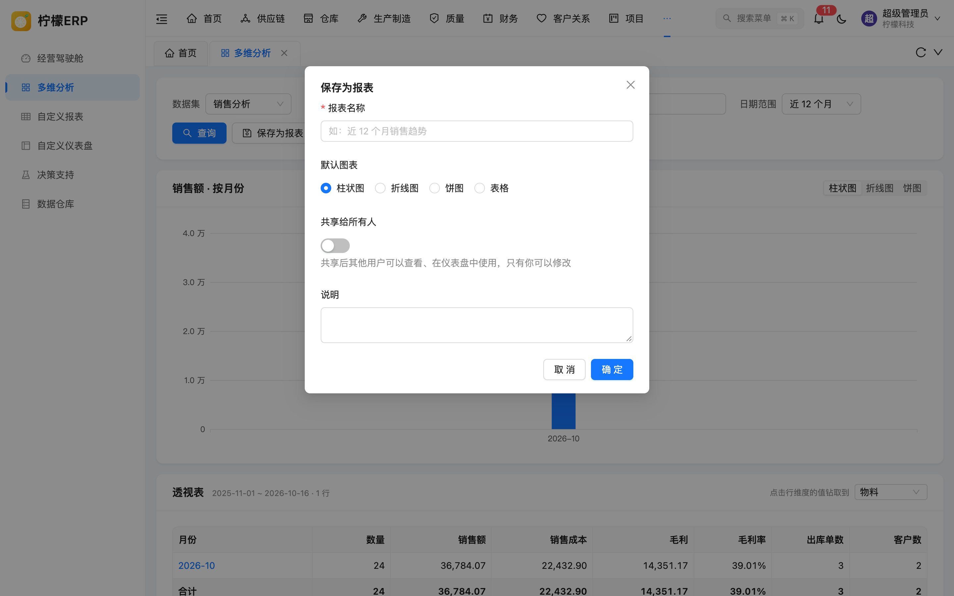954x596 pixels.
Task: Select the 柱状图 radio option
Action: pos(326,188)
